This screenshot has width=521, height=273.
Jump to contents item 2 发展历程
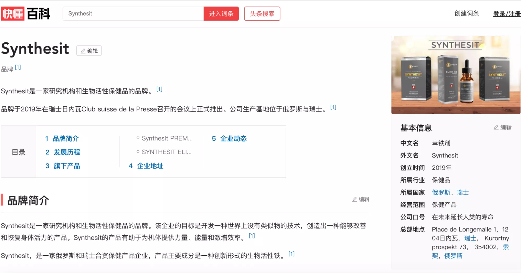[x=63, y=152]
